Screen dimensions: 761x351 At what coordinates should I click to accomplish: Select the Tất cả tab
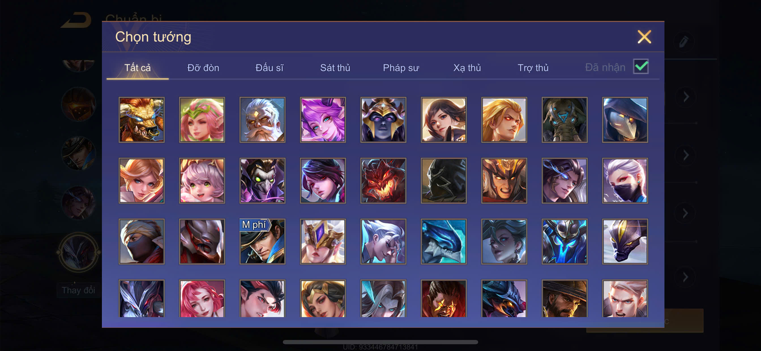[x=137, y=68]
